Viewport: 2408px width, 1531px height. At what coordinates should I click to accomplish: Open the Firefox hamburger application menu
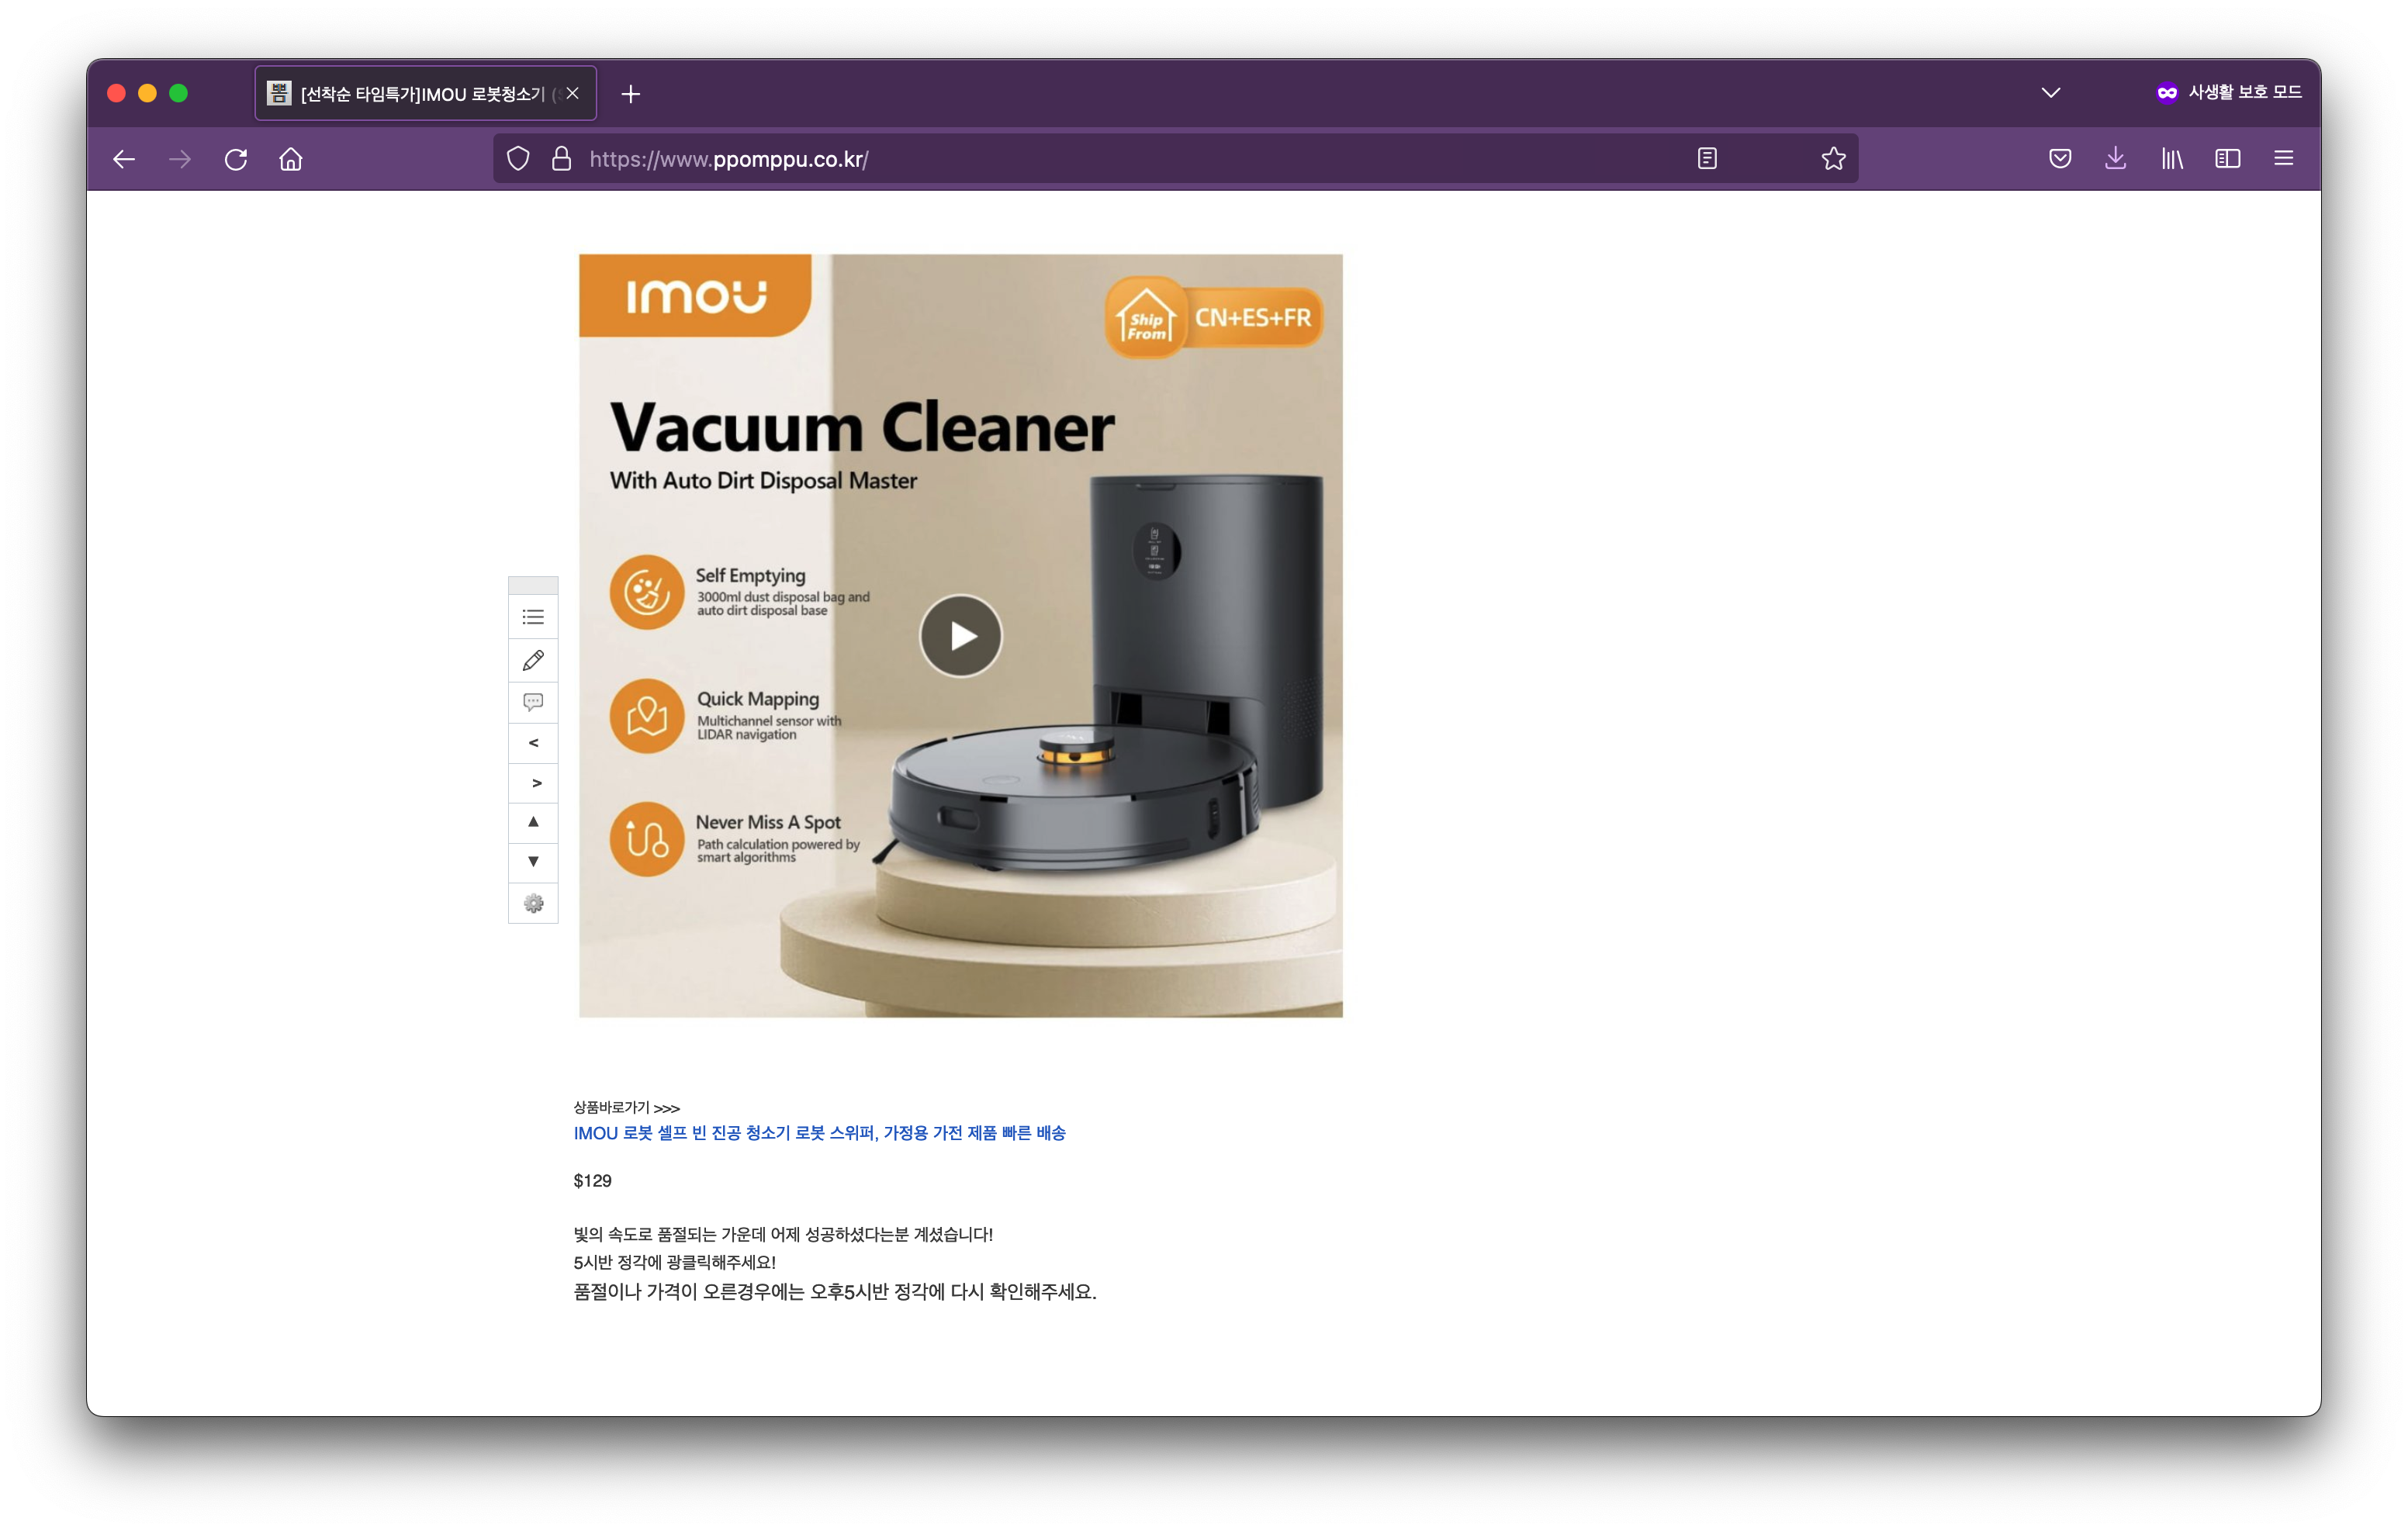[x=2283, y=159]
